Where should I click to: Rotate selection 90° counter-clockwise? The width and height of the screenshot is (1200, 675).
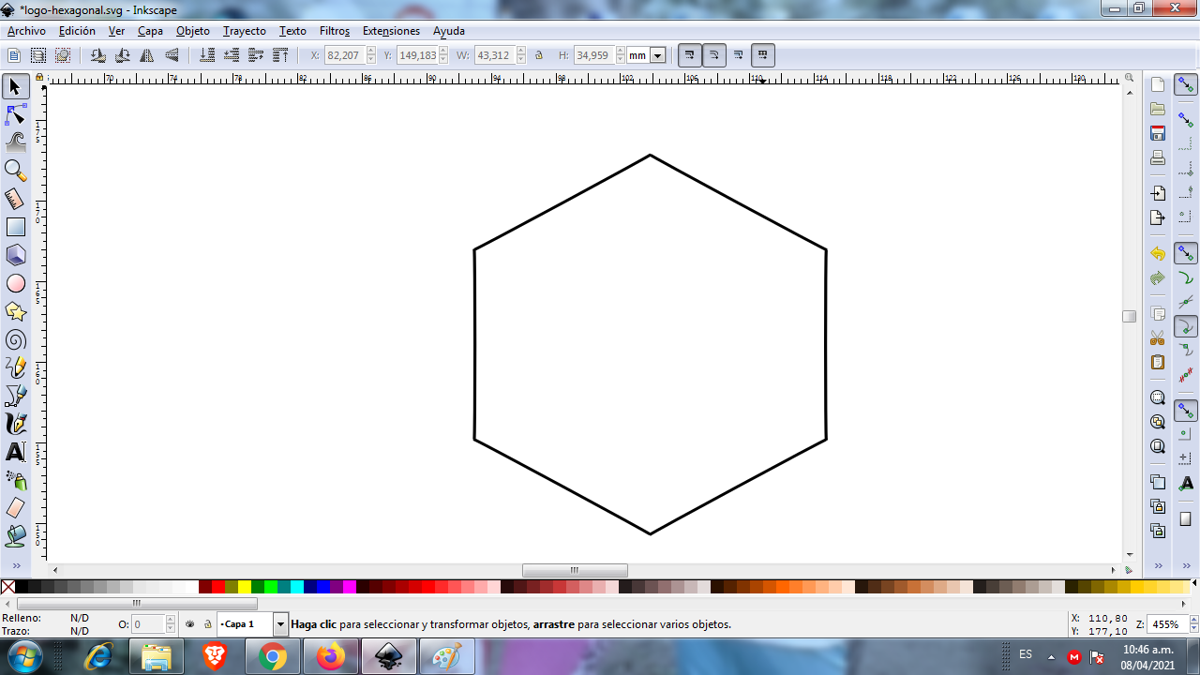pyautogui.click(x=97, y=55)
